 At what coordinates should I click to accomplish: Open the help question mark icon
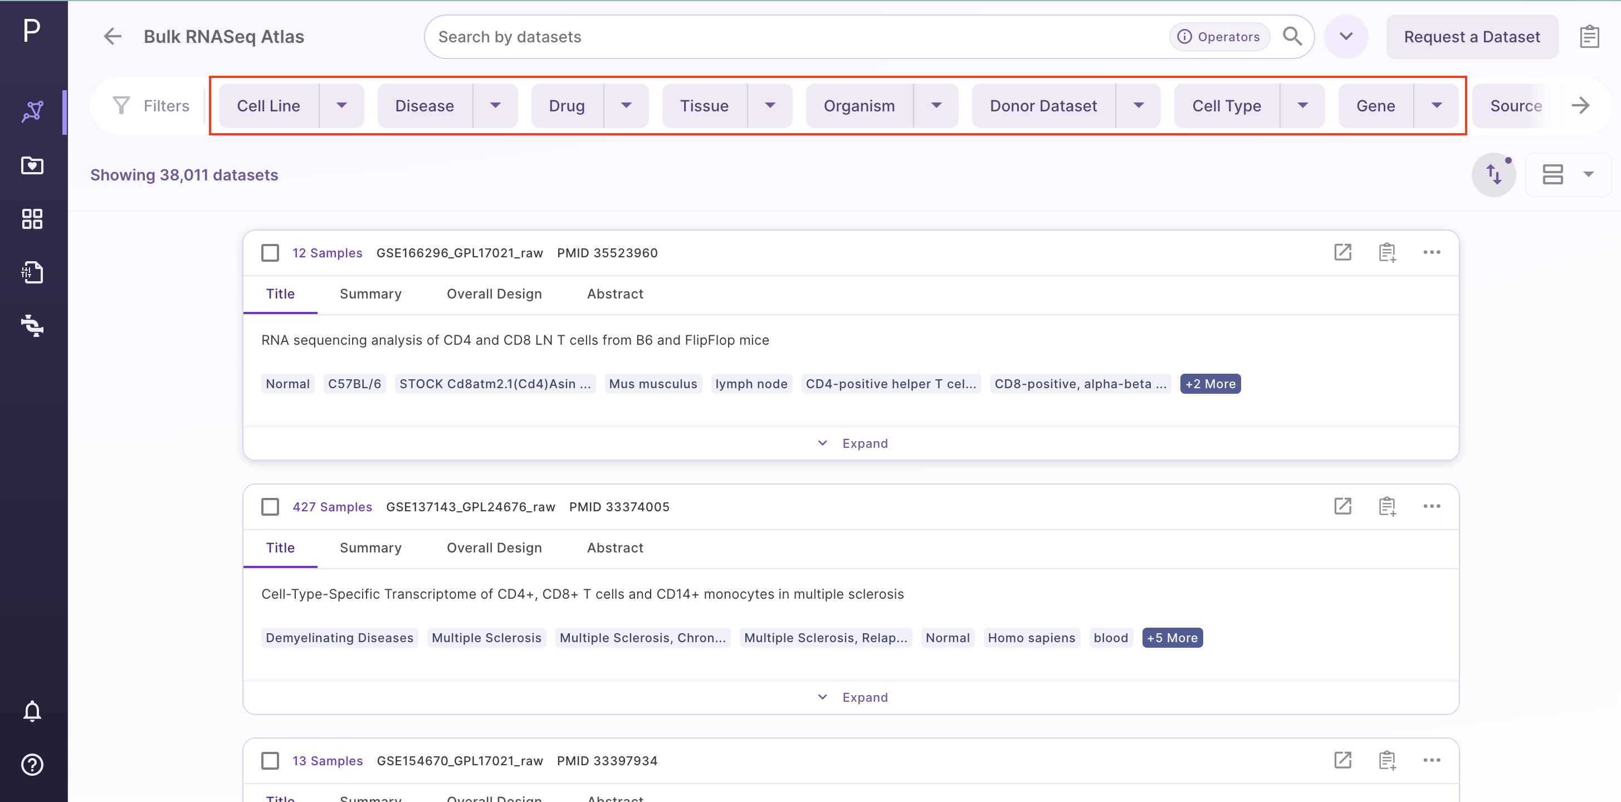[x=32, y=765]
